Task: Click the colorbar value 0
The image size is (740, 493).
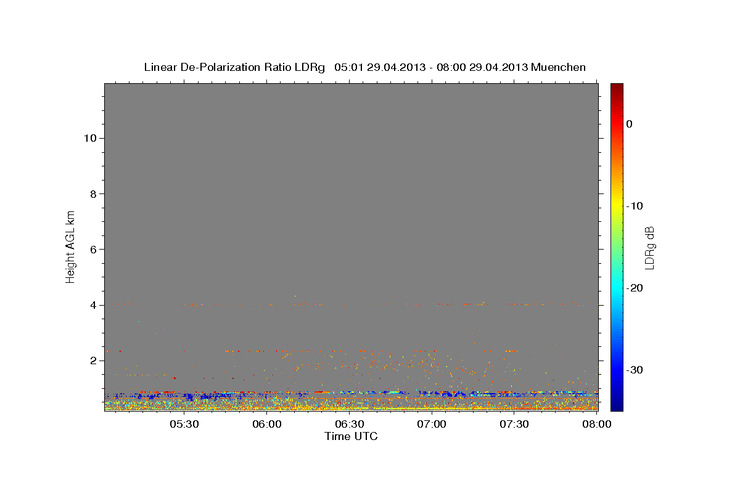Action: coord(630,124)
